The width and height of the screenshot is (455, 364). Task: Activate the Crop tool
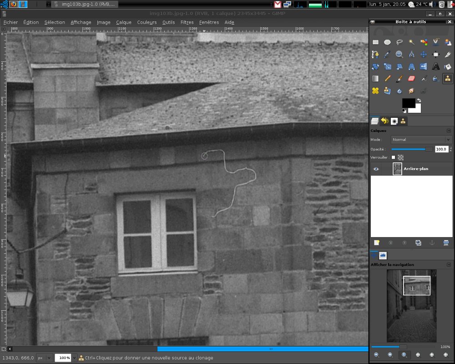(448, 54)
